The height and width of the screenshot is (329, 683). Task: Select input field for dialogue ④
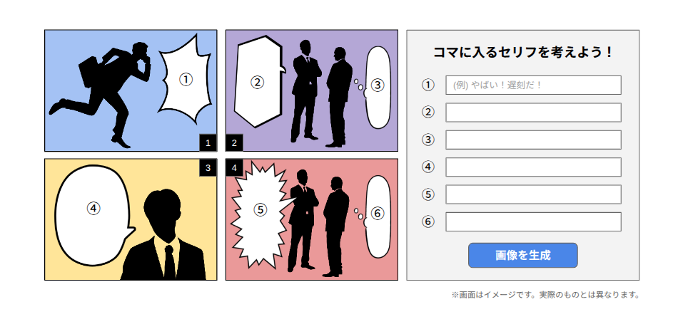coord(533,167)
